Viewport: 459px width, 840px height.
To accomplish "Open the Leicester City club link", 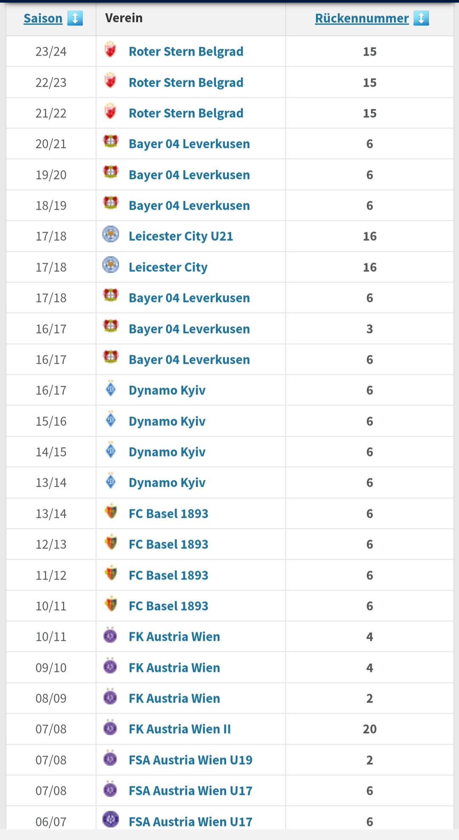I will click(168, 267).
